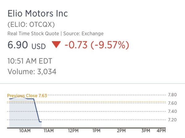Click the 2PM tick on the time axis
The height and width of the screenshot is (138, 185).
click(x=121, y=131)
